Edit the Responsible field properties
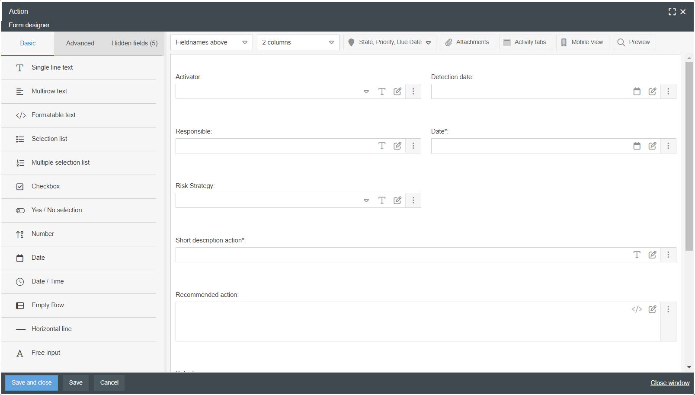Screen dimensions: 695x395 [x=397, y=146]
